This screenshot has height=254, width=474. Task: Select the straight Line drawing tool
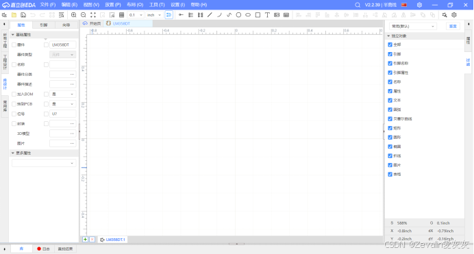click(210, 15)
